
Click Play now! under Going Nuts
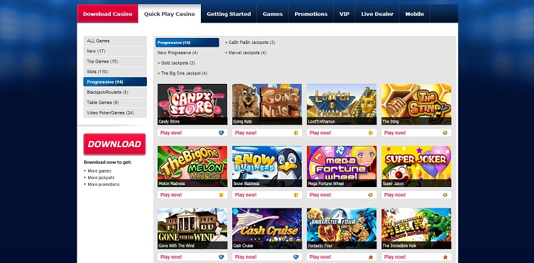(246, 133)
